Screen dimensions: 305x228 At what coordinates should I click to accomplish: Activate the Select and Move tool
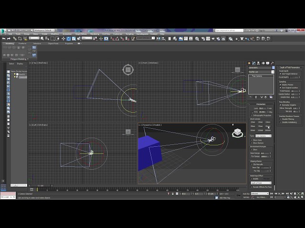click(x=63, y=39)
